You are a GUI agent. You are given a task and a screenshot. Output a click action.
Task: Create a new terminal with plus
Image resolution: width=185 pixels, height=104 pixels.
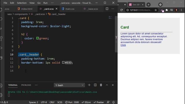(x=89, y=85)
